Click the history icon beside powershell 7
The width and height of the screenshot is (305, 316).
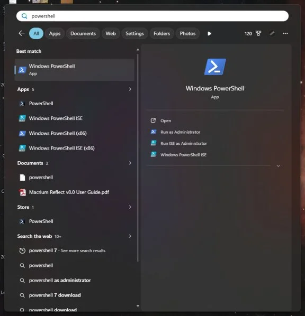22,250
